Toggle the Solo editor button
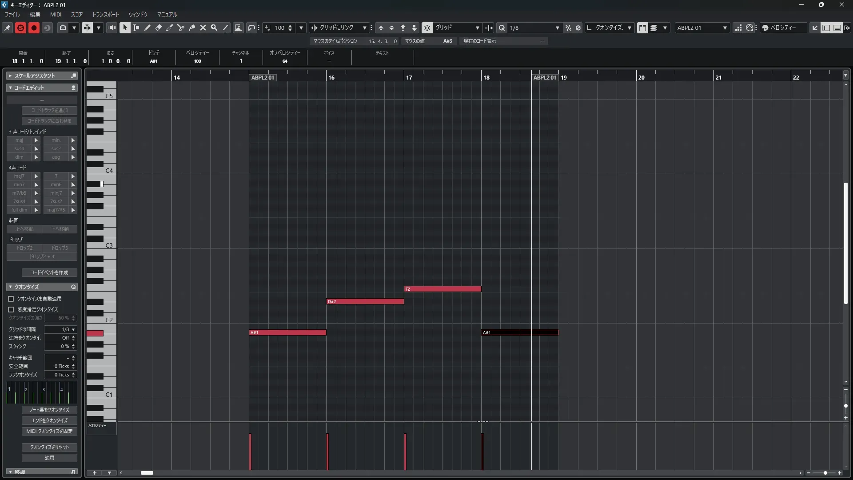This screenshot has height=480, width=853. point(20,28)
